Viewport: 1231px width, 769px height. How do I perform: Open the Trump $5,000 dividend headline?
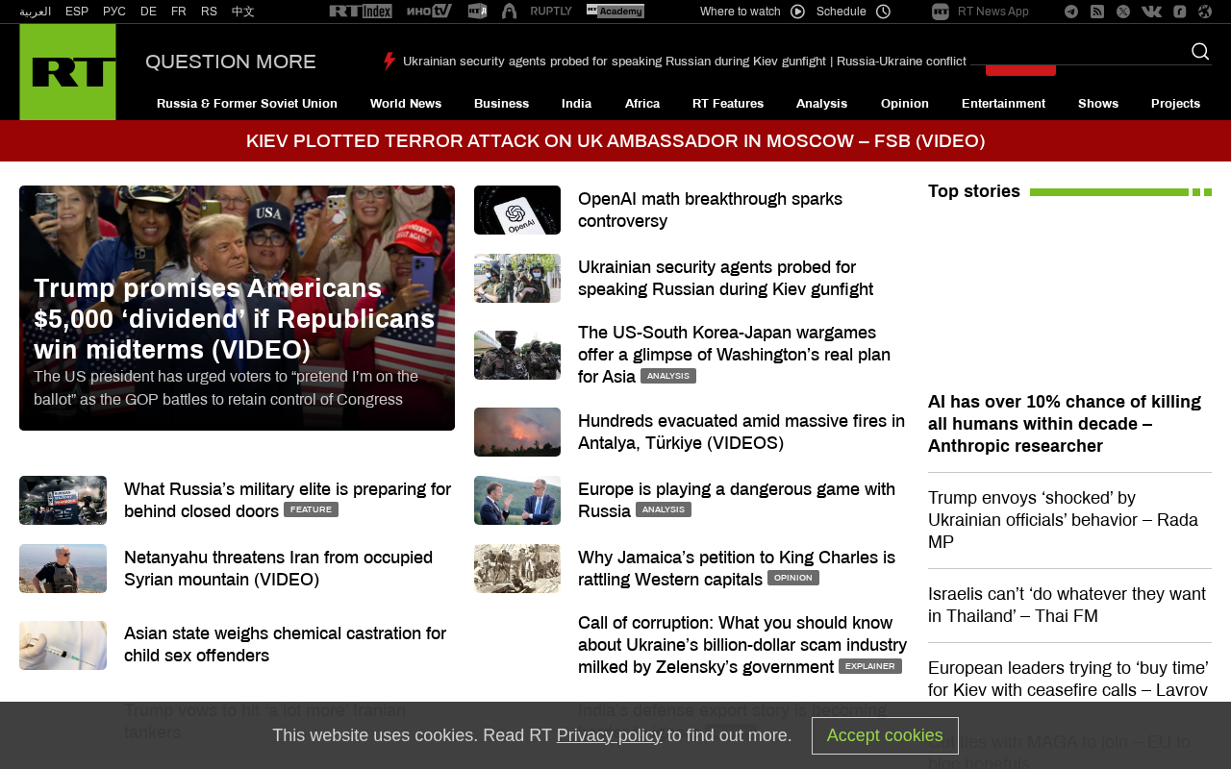[x=235, y=318]
